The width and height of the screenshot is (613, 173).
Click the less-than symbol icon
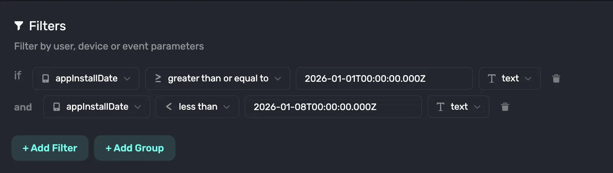point(168,107)
